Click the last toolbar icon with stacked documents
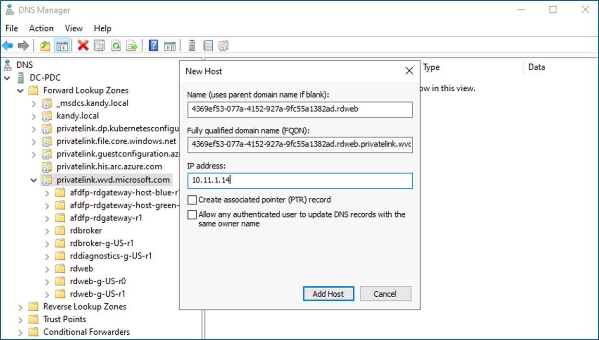The width and height of the screenshot is (599, 340). coord(223,46)
